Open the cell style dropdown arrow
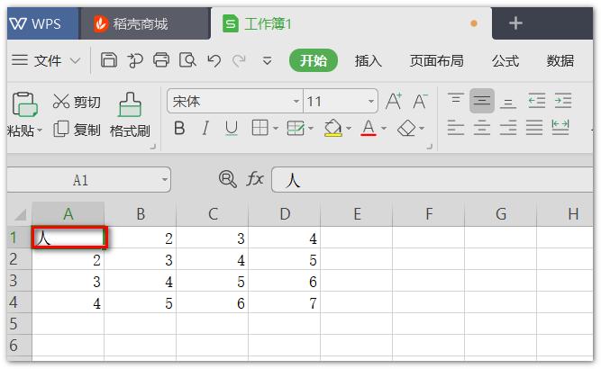The width and height of the screenshot is (601, 369). pos(311,128)
